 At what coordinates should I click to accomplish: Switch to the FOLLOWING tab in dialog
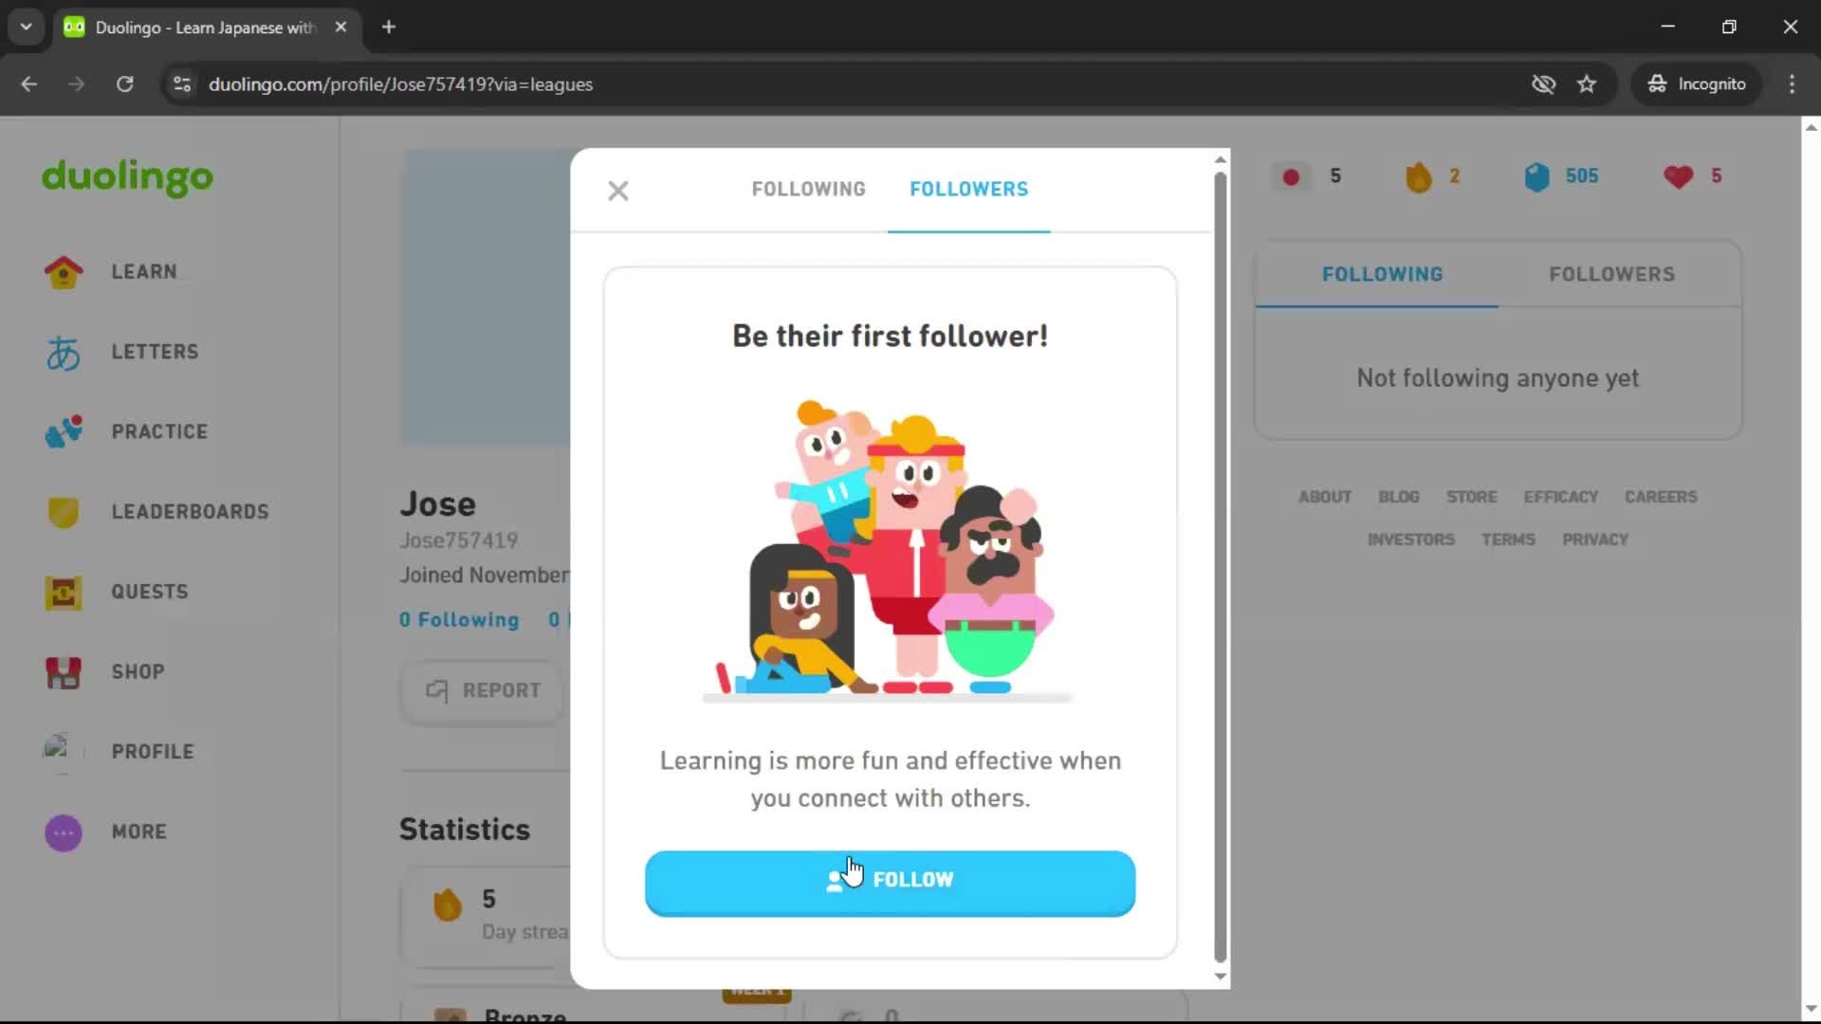(808, 189)
